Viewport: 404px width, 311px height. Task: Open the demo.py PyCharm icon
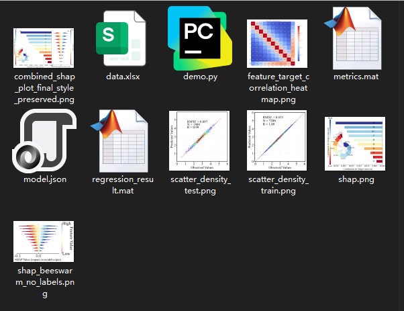(200, 38)
